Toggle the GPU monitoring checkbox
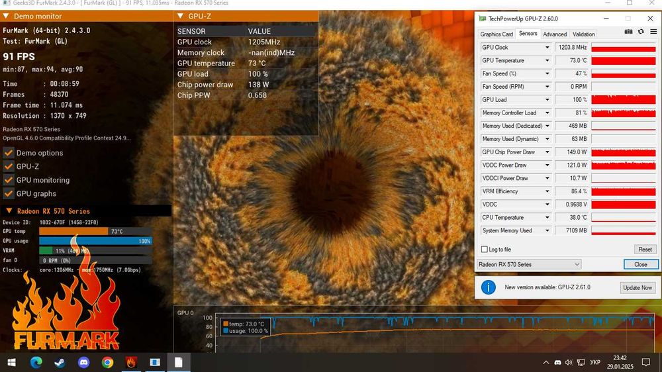 (9, 180)
